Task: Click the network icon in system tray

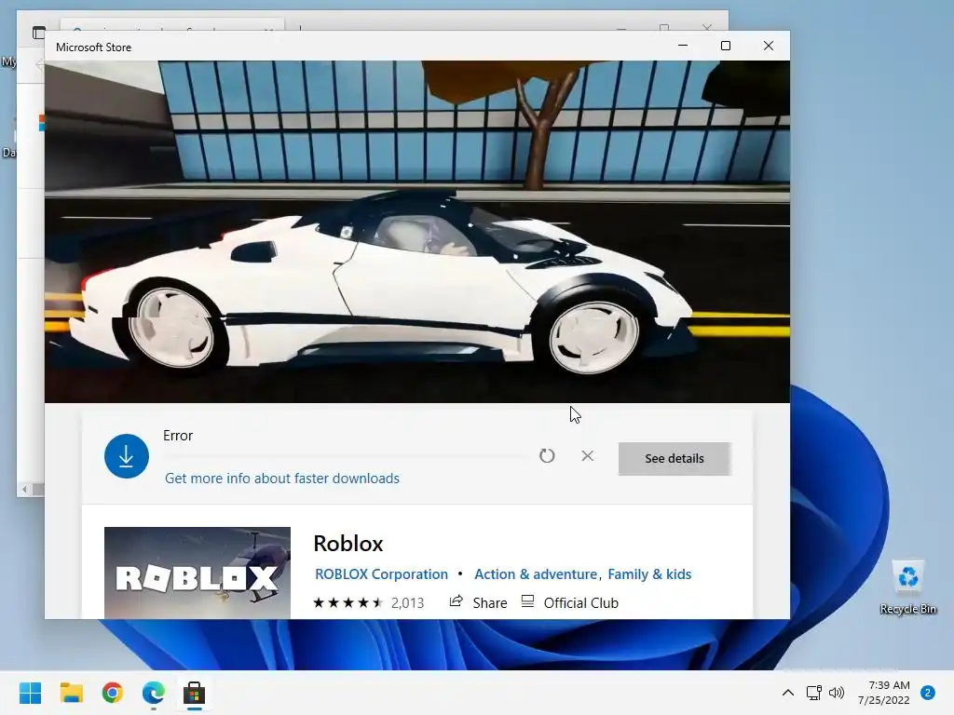Action: (x=813, y=693)
